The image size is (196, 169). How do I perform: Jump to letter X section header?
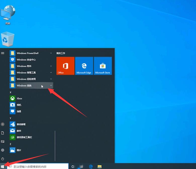(11, 93)
